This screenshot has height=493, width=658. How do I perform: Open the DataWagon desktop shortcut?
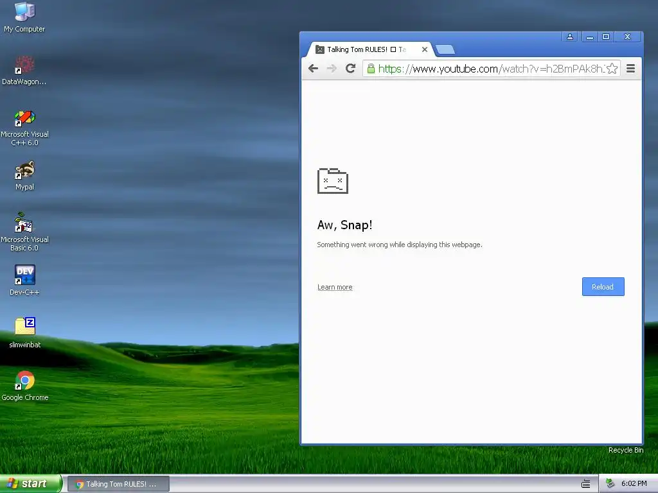pos(24,70)
